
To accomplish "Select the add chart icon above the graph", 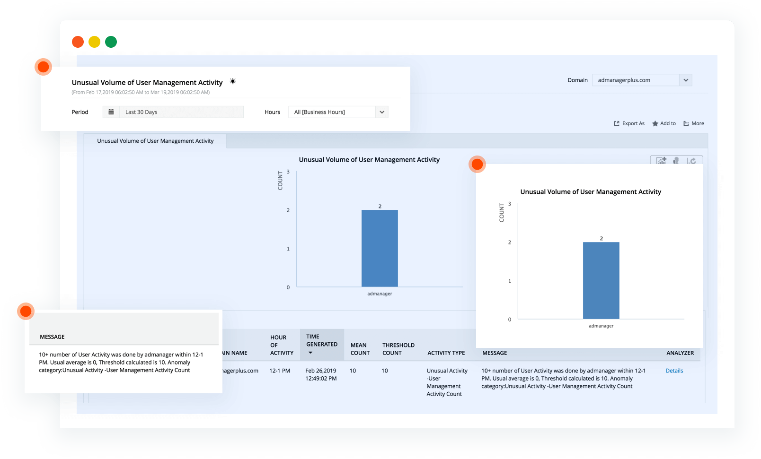I will (x=661, y=161).
